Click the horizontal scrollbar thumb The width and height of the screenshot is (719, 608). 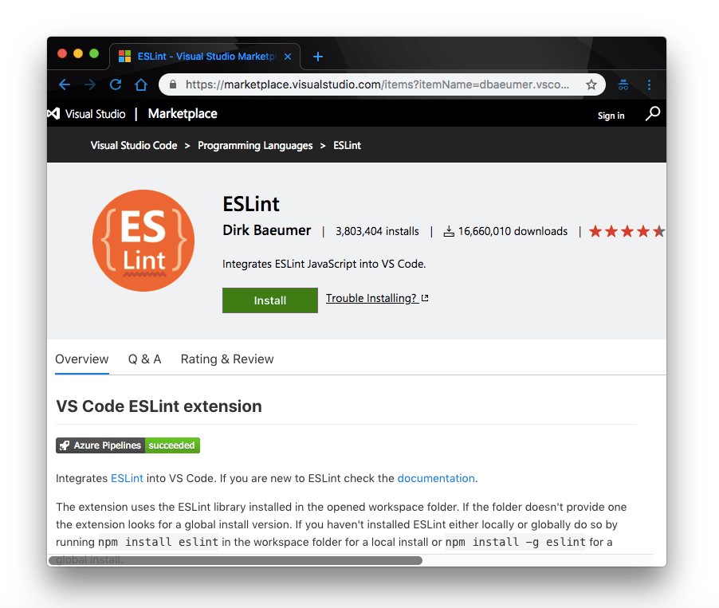coord(236,560)
